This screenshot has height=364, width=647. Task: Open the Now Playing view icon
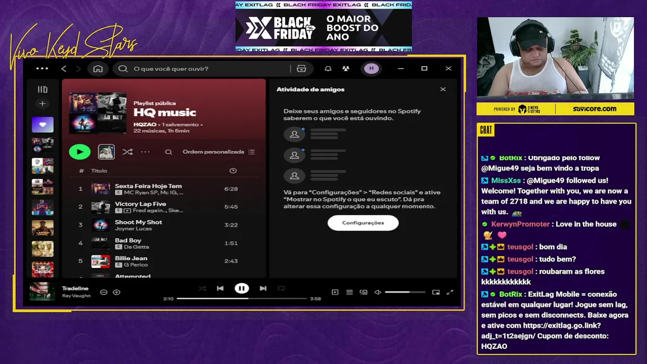pyautogui.click(x=335, y=292)
